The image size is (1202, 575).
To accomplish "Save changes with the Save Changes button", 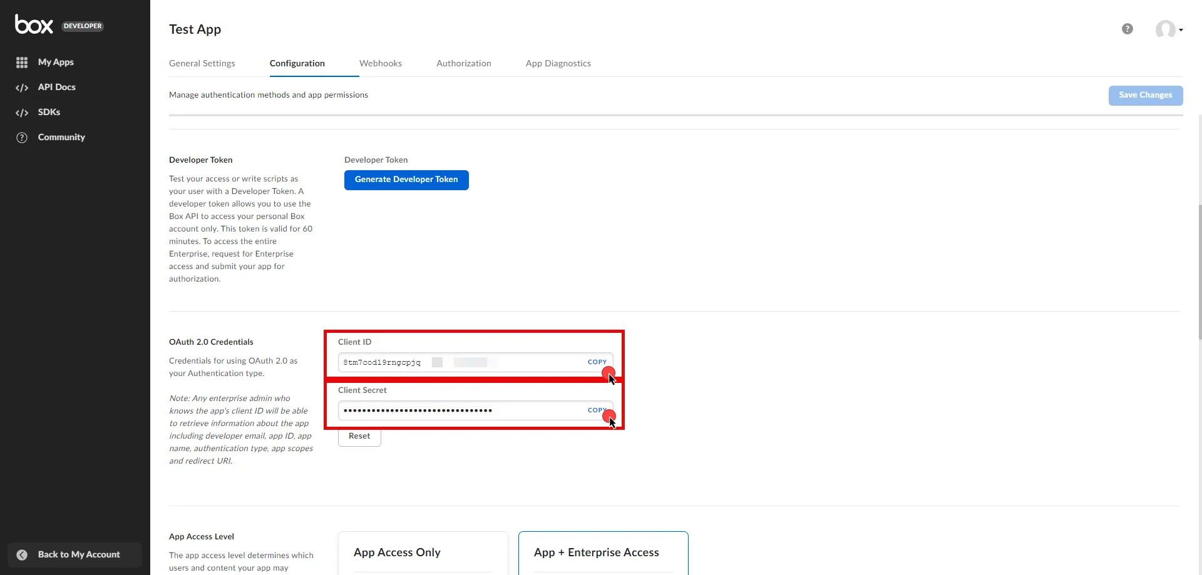I will coord(1144,95).
